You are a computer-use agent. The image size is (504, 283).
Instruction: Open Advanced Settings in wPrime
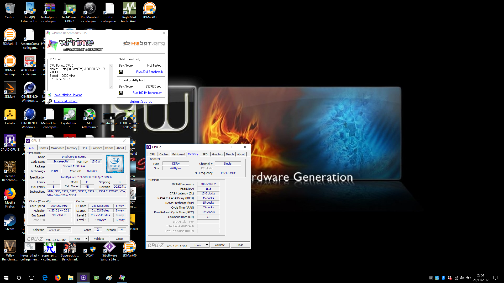tap(66, 101)
